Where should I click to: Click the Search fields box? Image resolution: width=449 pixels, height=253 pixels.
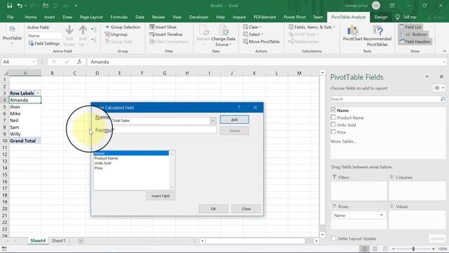(385, 99)
